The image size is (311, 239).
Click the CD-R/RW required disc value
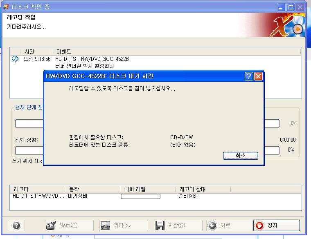pos(181,137)
